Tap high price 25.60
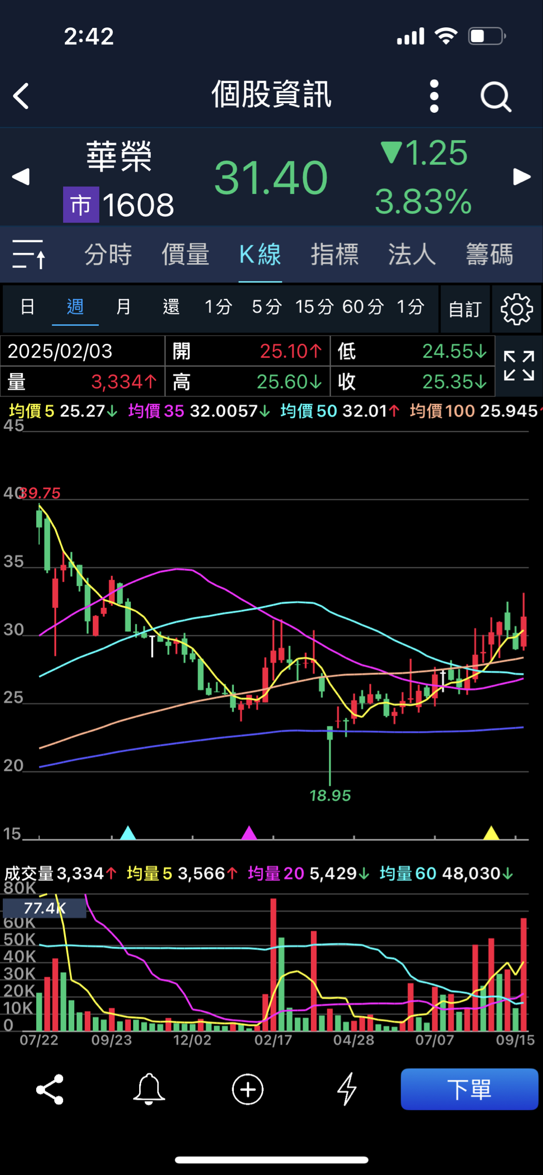This screenshot has width=543, height=1175. click(289, 381)
